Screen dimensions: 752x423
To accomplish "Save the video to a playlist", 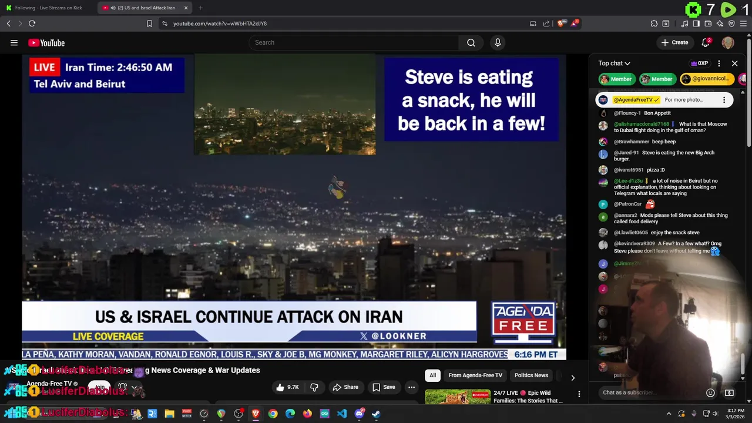I will point(384,387).
